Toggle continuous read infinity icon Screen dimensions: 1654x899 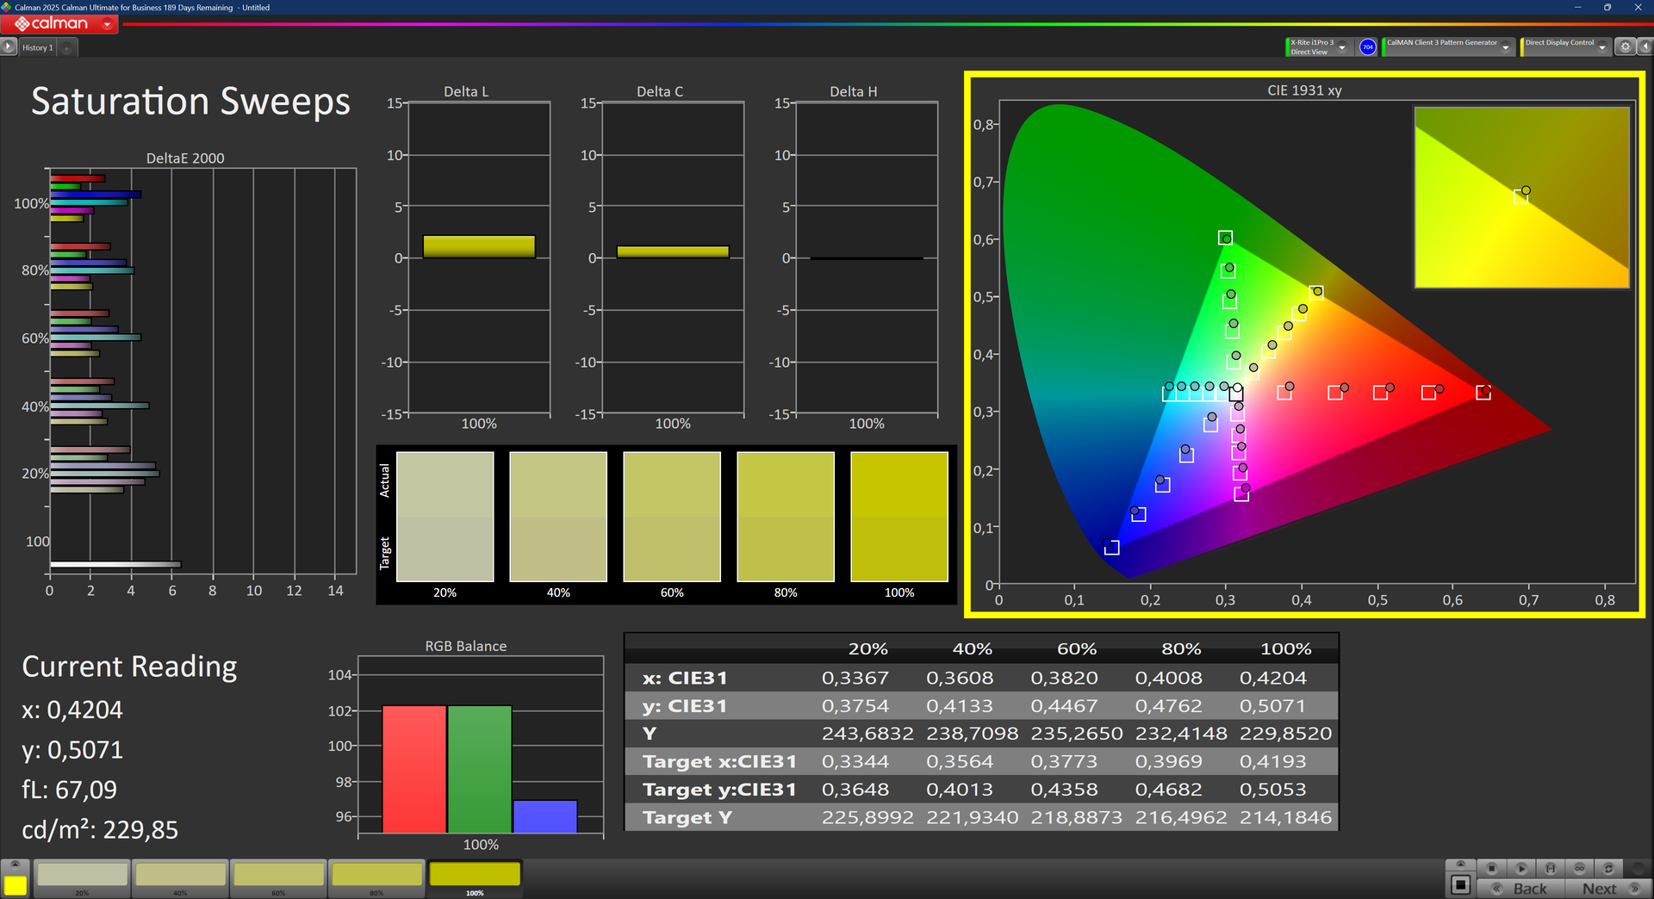[x=1579, y=868]
